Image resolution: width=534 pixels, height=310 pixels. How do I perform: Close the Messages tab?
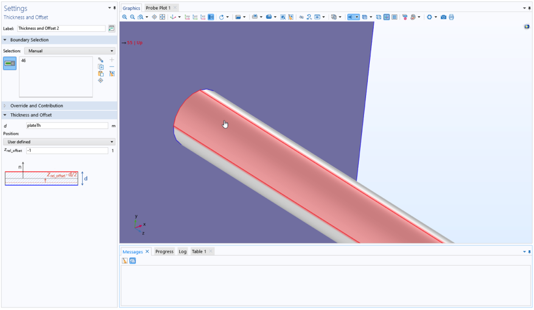click(147, 251)
